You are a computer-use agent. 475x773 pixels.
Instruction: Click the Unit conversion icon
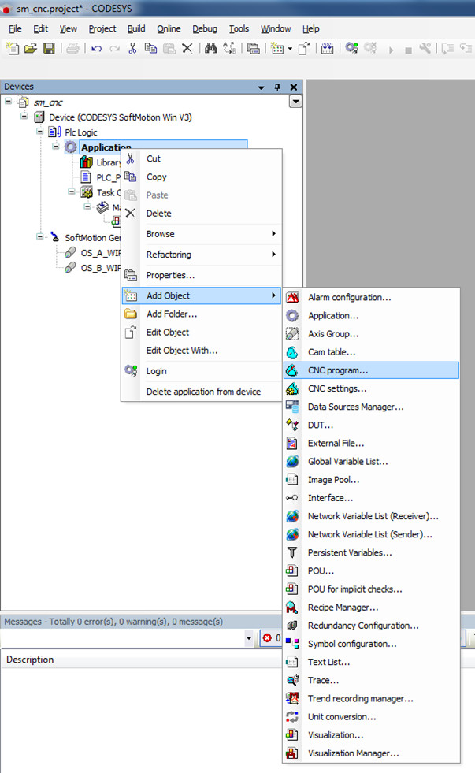[x=292, y=716]
